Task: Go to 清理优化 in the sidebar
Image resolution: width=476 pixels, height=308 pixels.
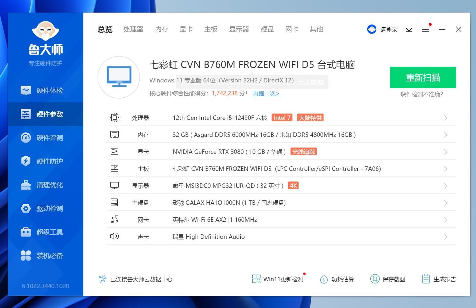Action: pos(46,185)
